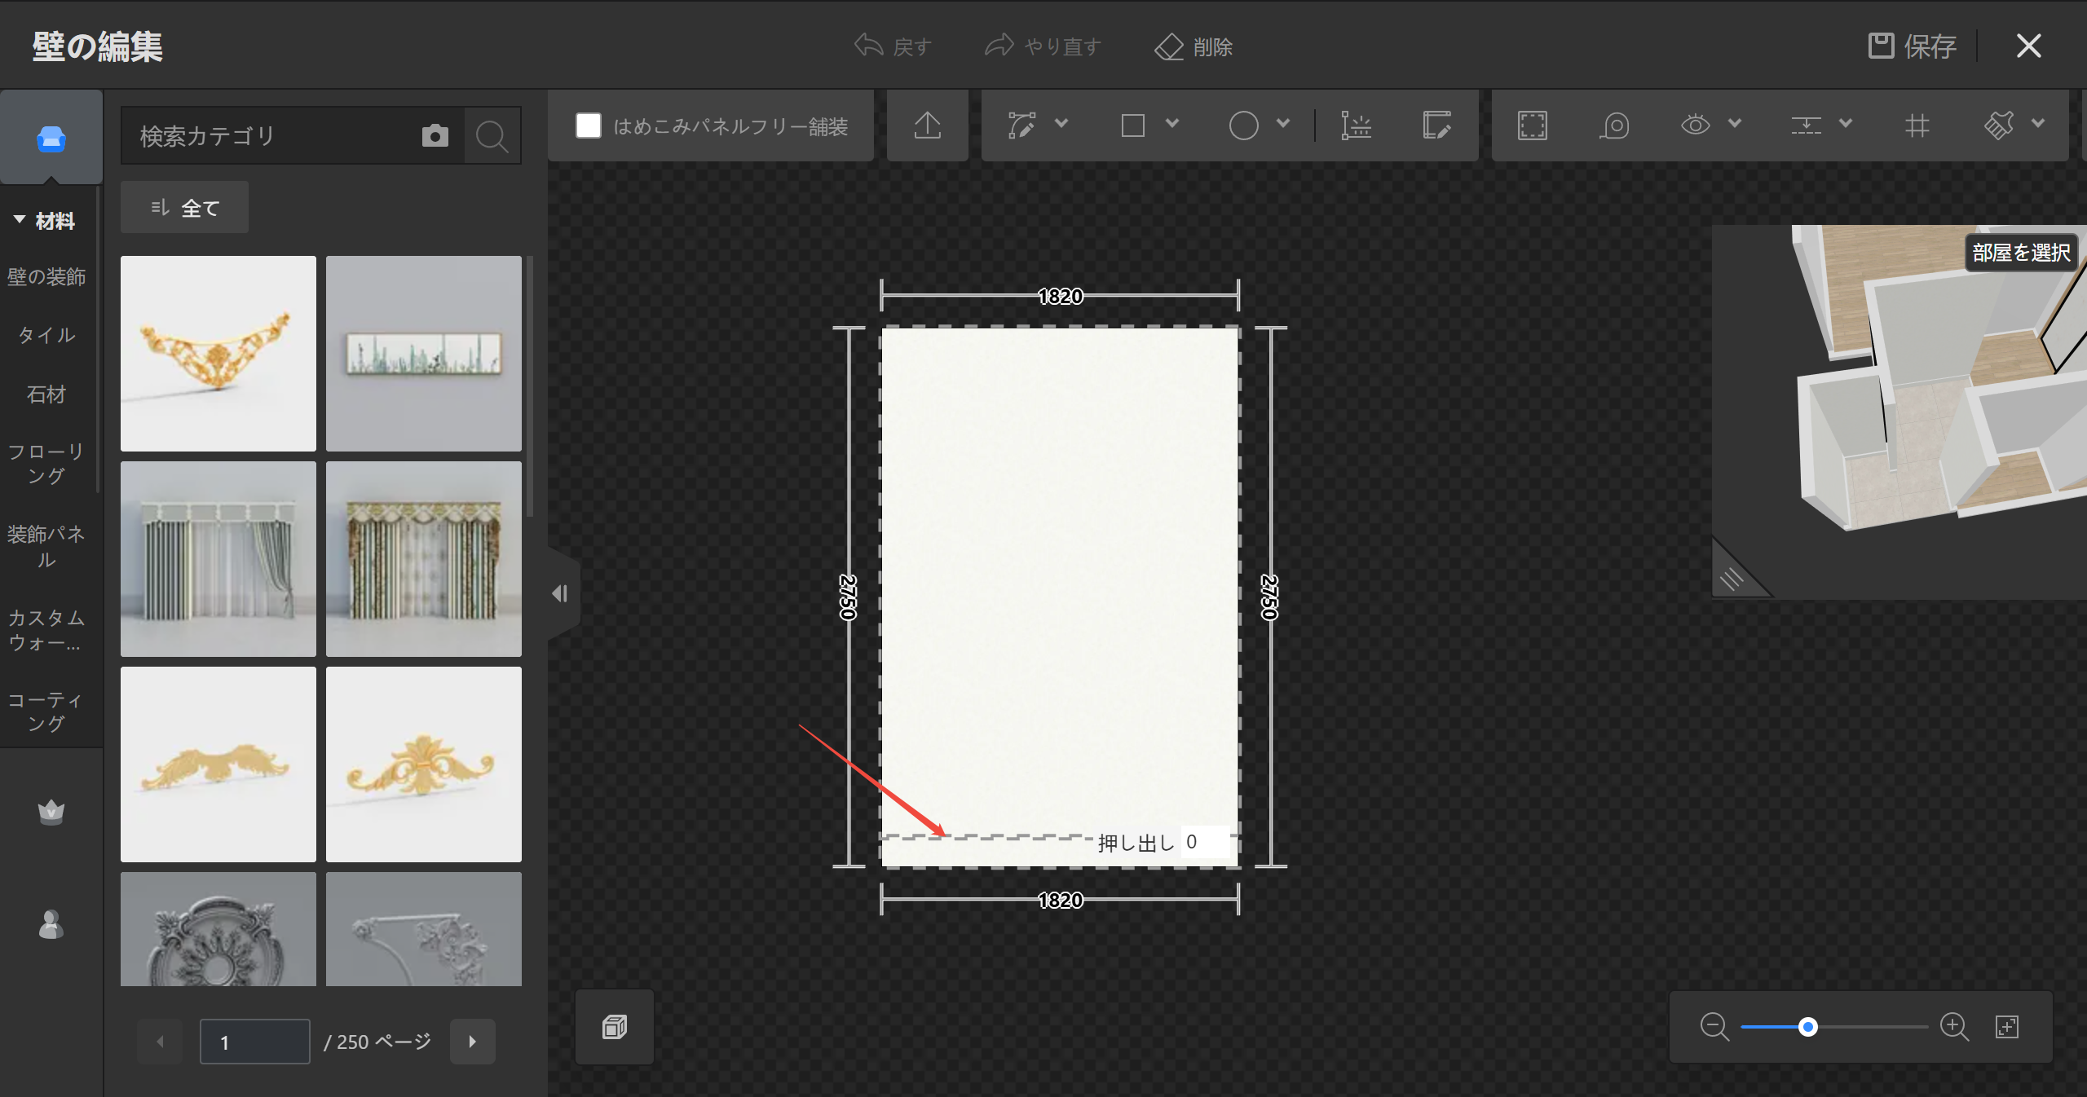2087x1097 pixels.
Task: Select the long framed painting thumbnail
Action: [424, 354]
